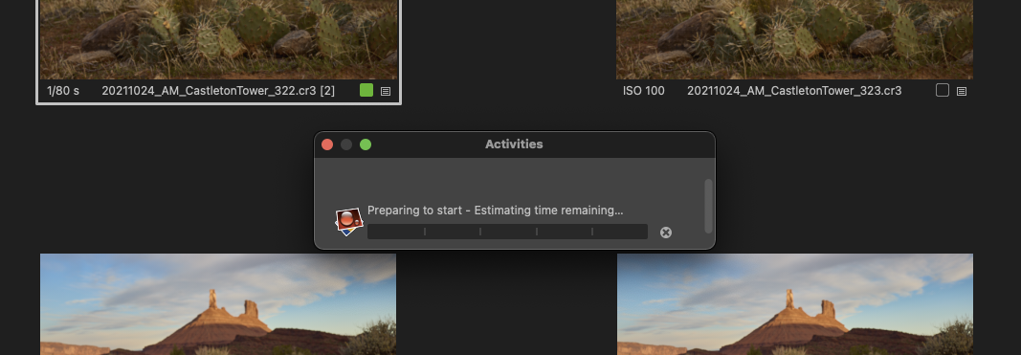Click the Activities window scrollbar
Screen dimensions: 1021x355
(x=708, y=206)
